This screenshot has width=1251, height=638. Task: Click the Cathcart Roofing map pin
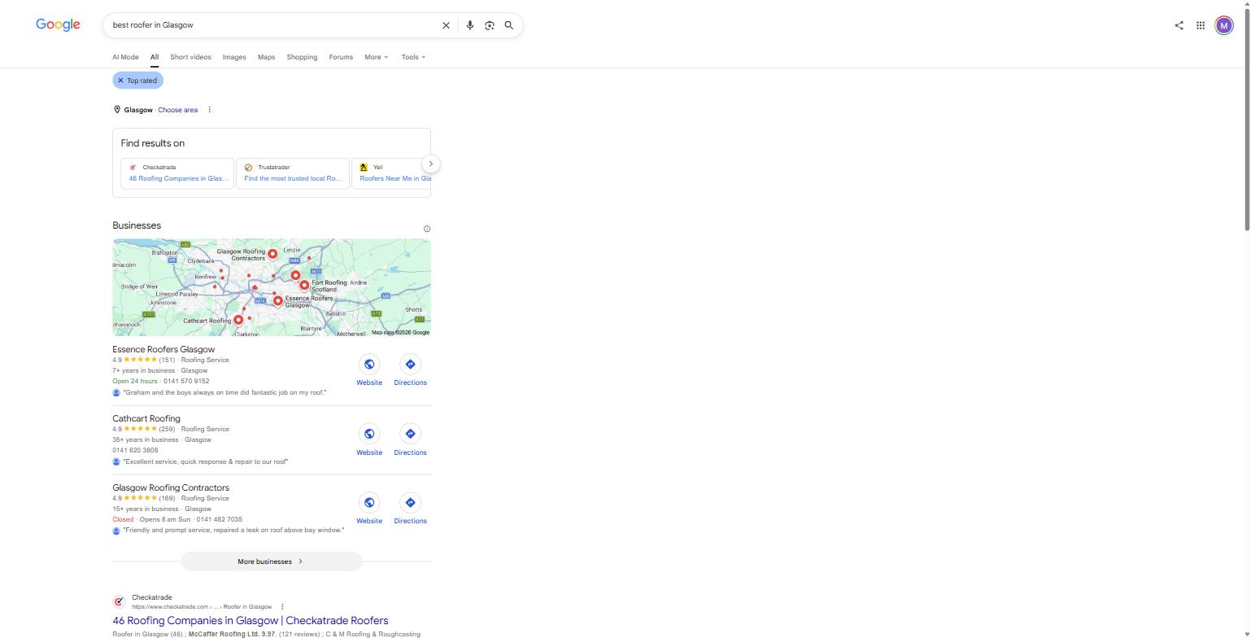(238, 320)
